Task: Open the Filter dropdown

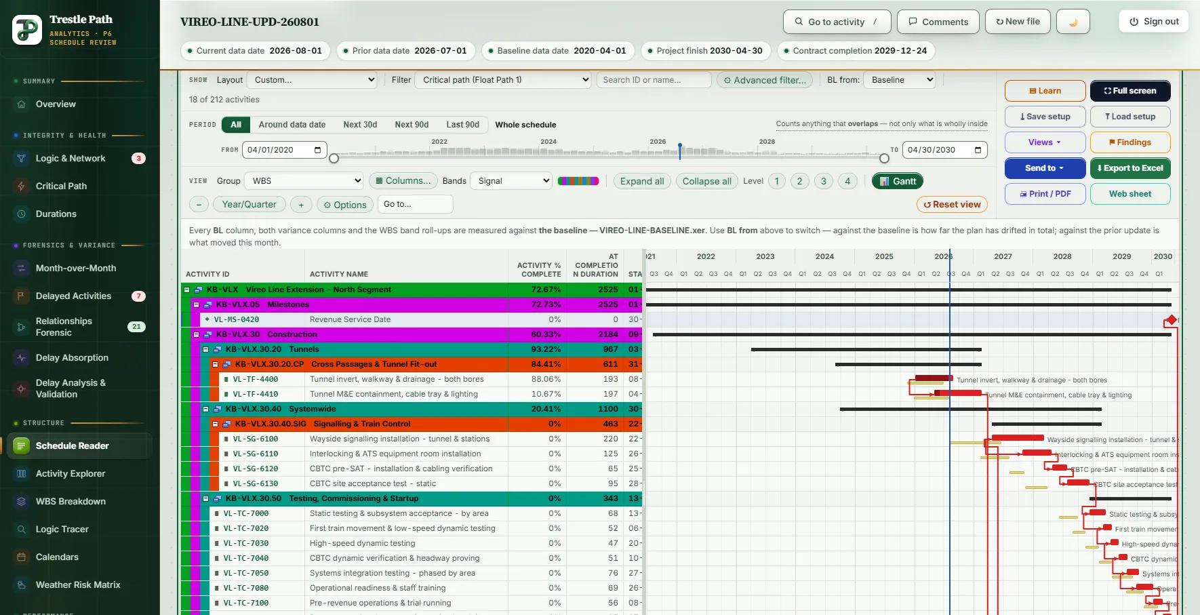Action: (x=504, y=80)
